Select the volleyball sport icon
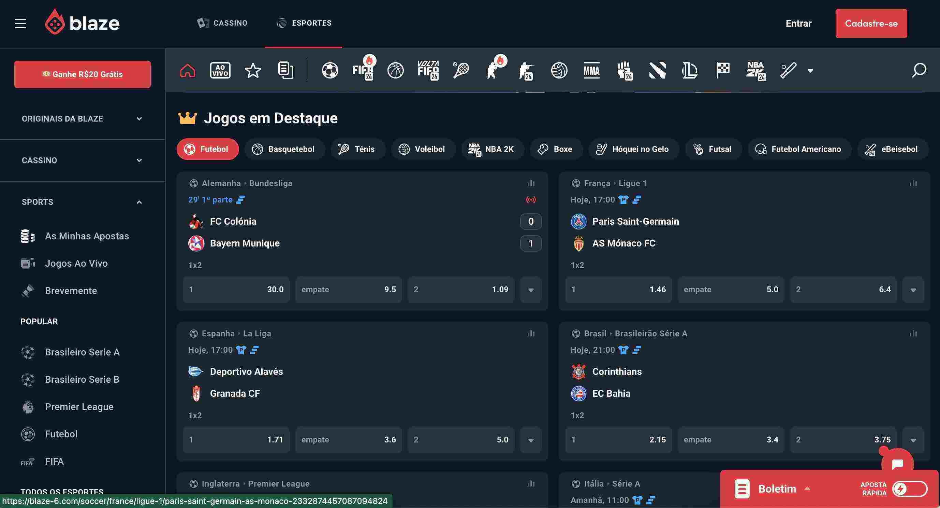Image resolution: width=940 pixels, height=508 pixels. (559, 70)
